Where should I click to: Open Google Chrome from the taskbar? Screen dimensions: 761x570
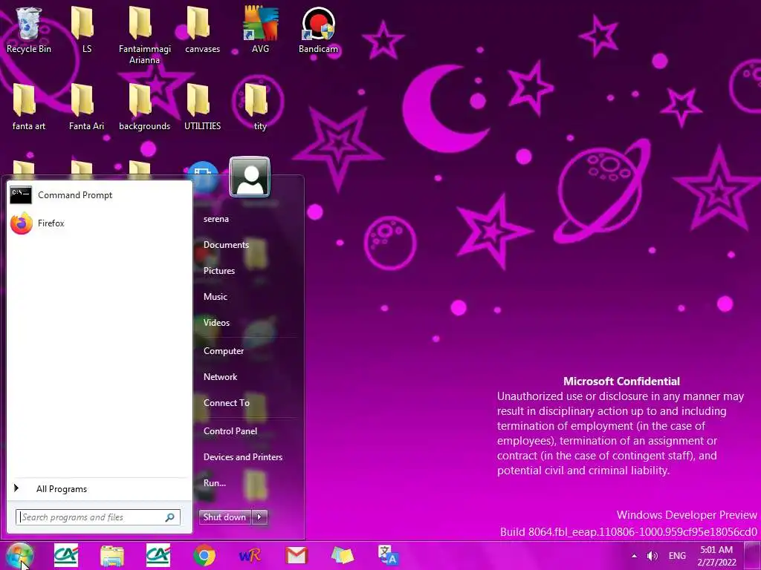[204, 556]
